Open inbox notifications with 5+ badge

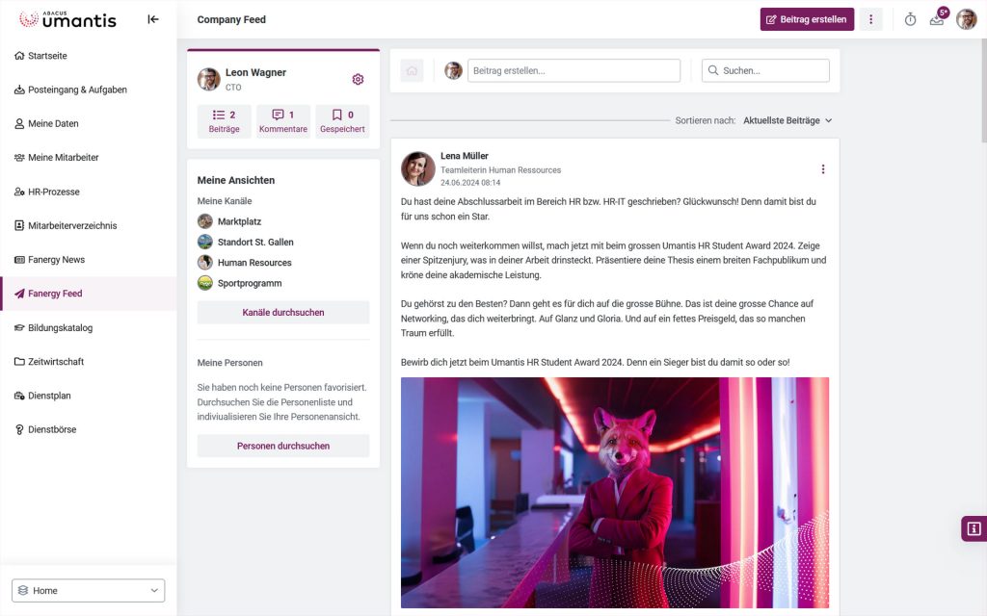point(937,19)
